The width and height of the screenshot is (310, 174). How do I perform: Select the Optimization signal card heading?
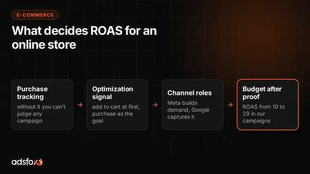[112, 93]
